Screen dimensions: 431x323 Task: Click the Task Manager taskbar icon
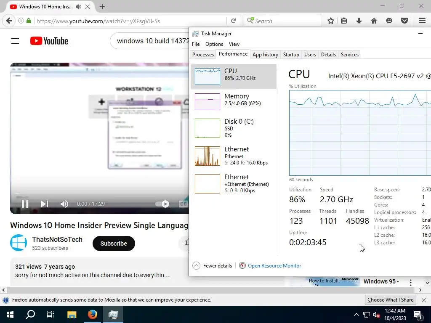[113, 315]
